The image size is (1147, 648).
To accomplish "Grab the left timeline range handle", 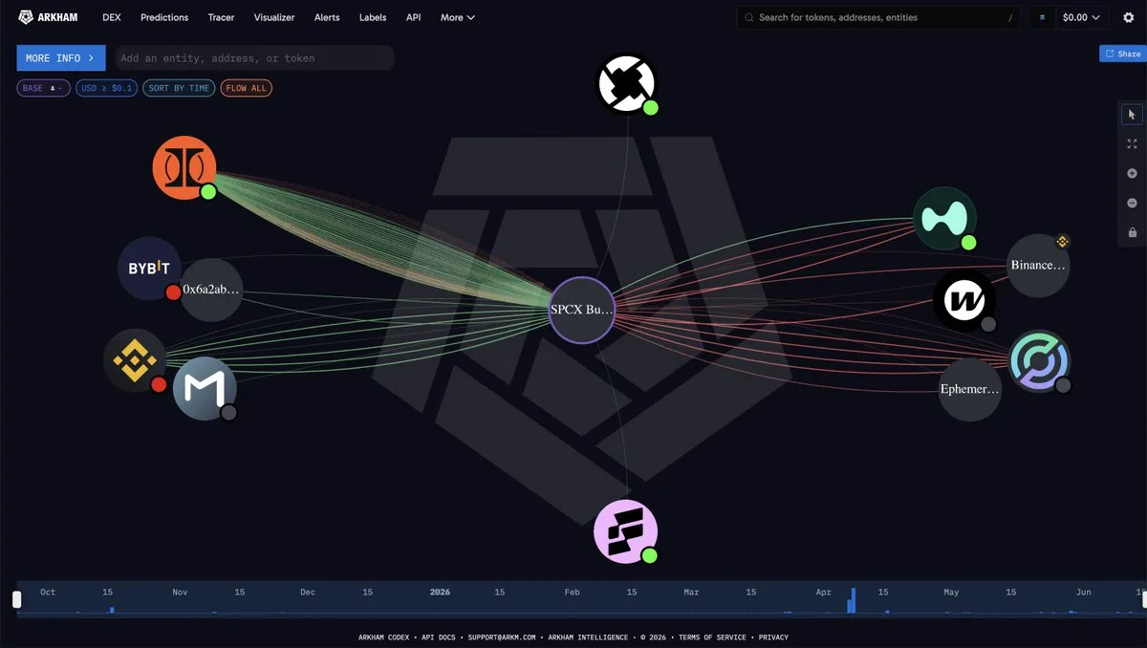I will pyautogui.click(x=16, y=599).
